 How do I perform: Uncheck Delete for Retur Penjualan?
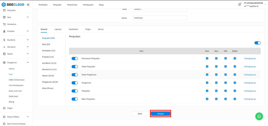click(235, 99)
